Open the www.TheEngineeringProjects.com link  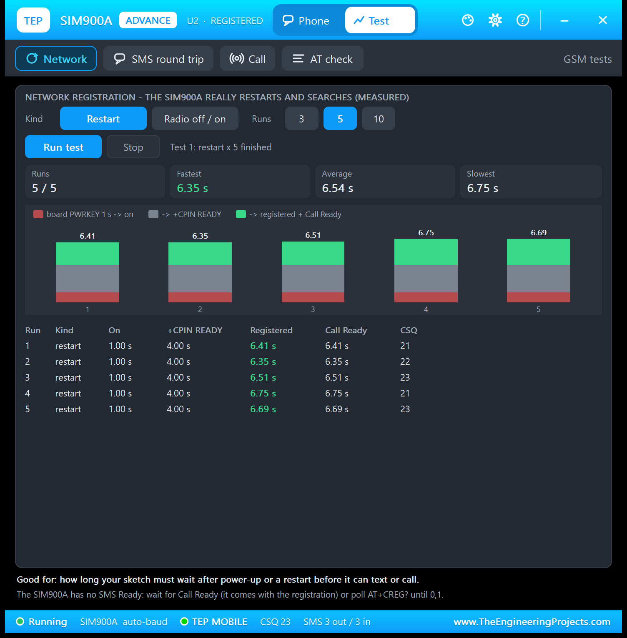532,622
